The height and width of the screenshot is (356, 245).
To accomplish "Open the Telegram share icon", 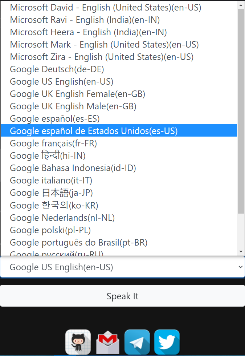I will [x=137, y=341].
